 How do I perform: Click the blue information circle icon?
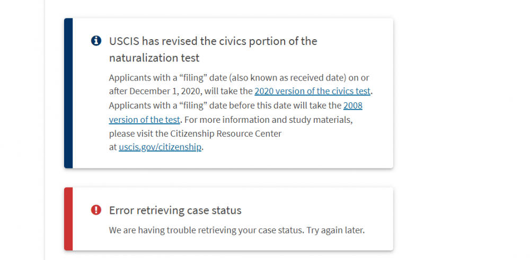tap(96, 41)
